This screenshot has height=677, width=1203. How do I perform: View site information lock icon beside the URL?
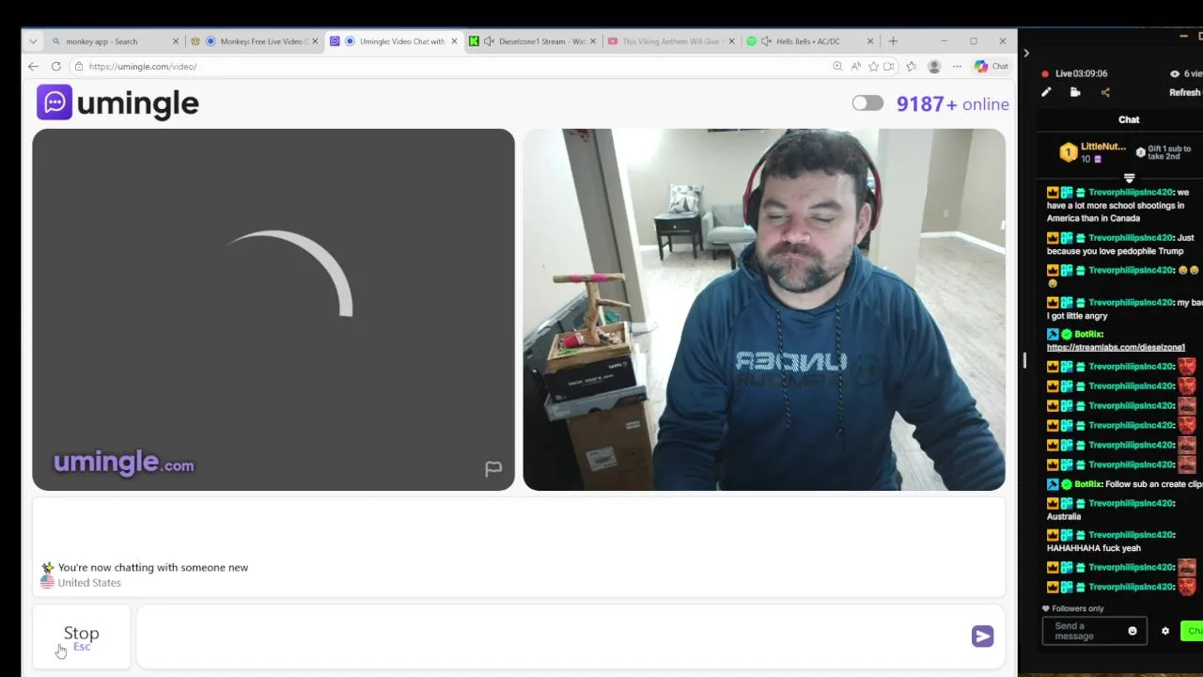pyautogui.click(x=79, y=67)
